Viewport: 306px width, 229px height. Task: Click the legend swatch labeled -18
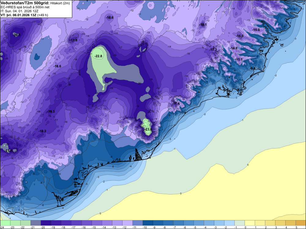click(66, 223)
